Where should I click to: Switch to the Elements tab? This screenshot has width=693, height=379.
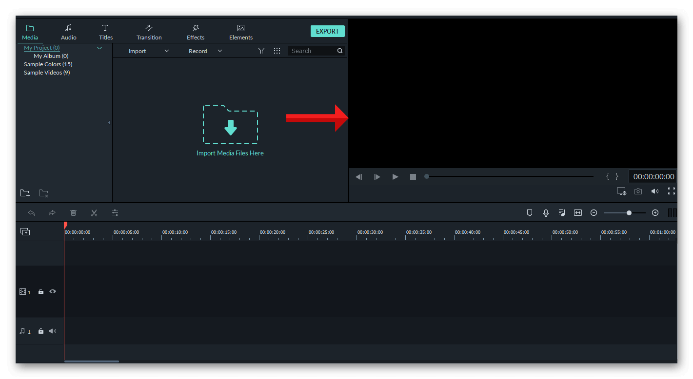(x=241, y=32)
